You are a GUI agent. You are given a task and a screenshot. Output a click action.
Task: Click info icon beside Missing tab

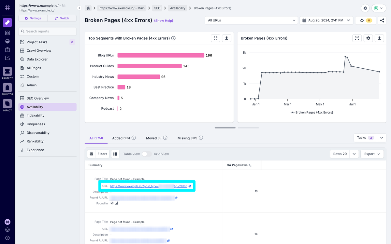coord(201,138)
